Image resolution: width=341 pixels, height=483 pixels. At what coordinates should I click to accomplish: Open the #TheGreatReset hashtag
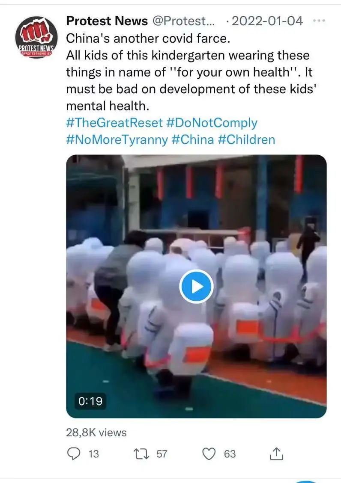(114, 123)
